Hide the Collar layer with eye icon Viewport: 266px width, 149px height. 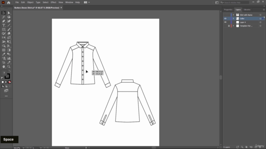[x=225, y=19]
